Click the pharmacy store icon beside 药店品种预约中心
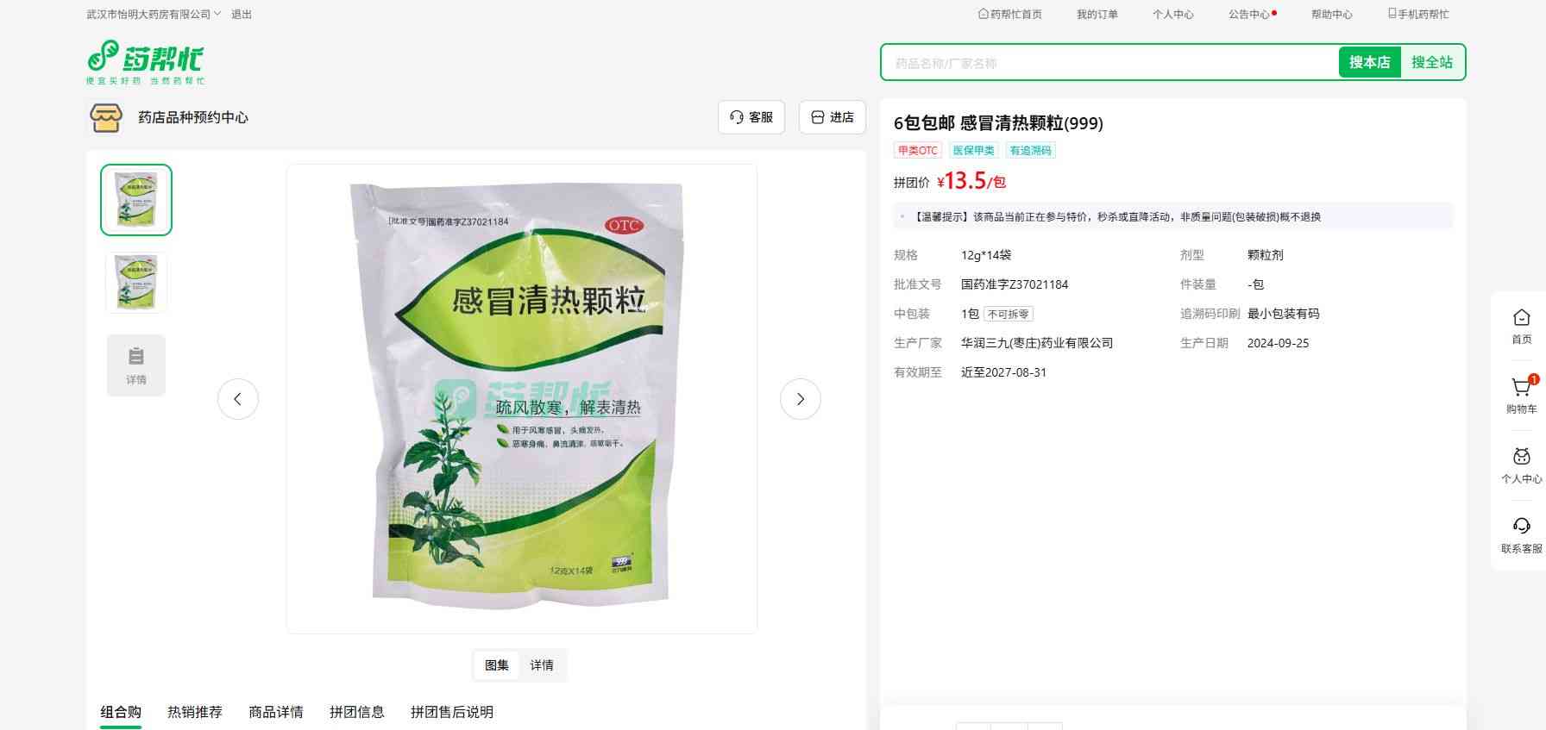1546x730 pixels. point(106,117)
